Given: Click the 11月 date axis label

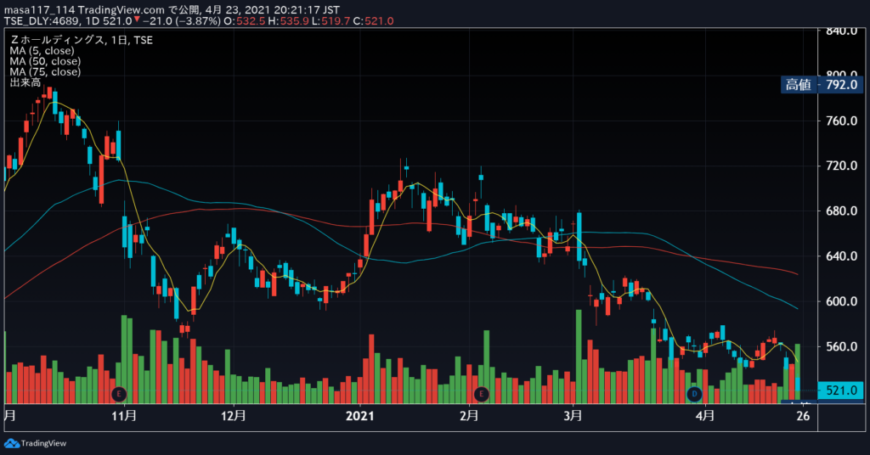Looking at the screenshot, I should point(124,416).
